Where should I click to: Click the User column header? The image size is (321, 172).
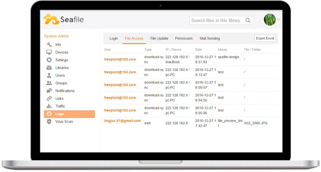[x=107, y=49]
